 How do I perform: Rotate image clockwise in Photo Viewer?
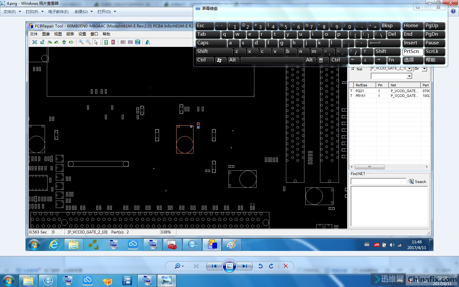click(271, 266)
